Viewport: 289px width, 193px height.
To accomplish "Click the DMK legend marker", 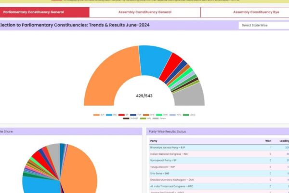I will 158,115.
